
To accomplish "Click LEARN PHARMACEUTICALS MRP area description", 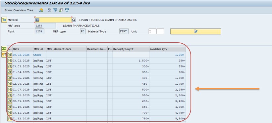I will [x=81, y=26].
